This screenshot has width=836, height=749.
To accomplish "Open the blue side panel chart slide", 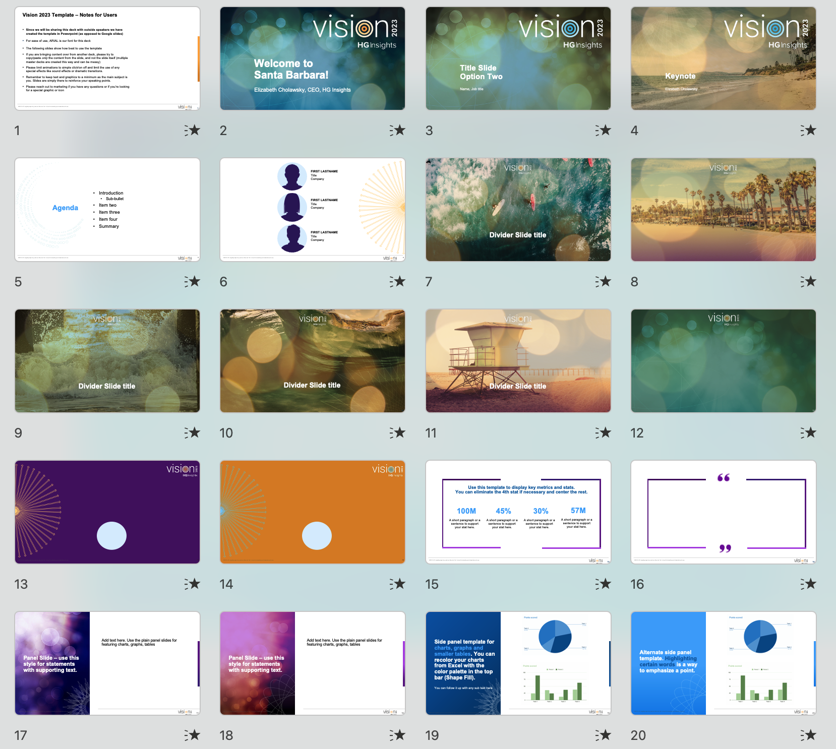I will 518,663.
